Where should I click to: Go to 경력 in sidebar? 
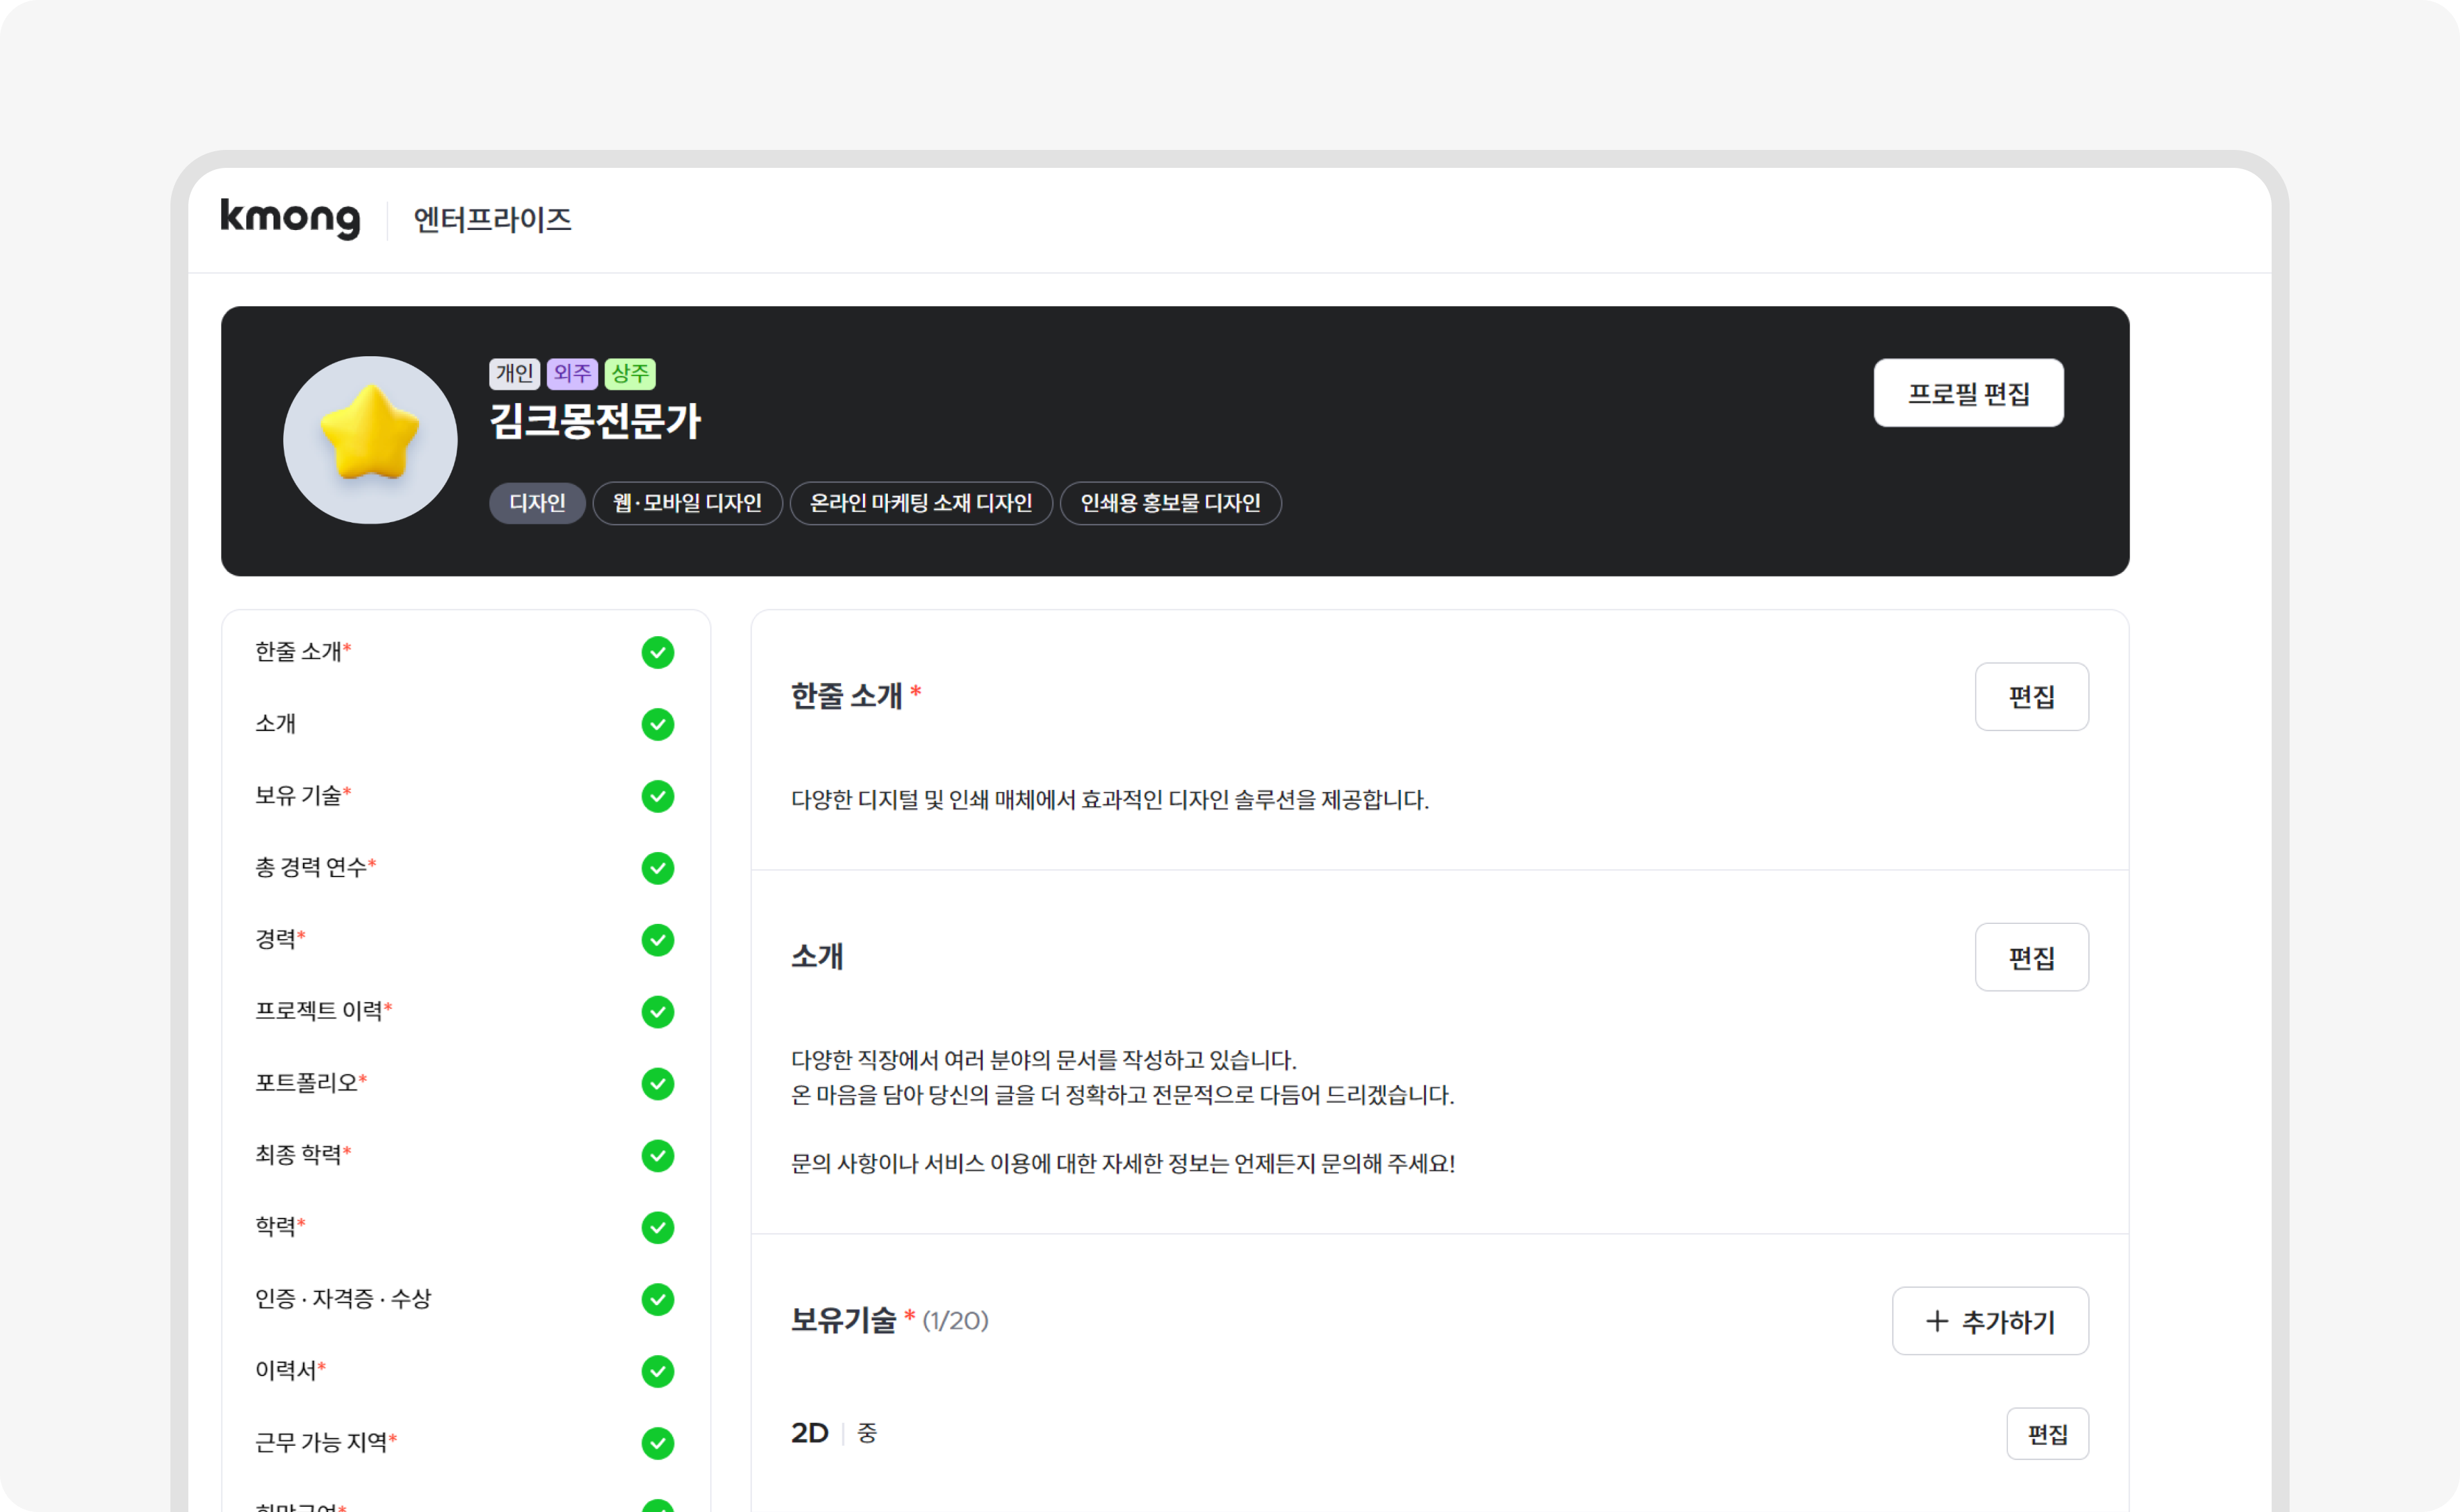coord(280,940)
